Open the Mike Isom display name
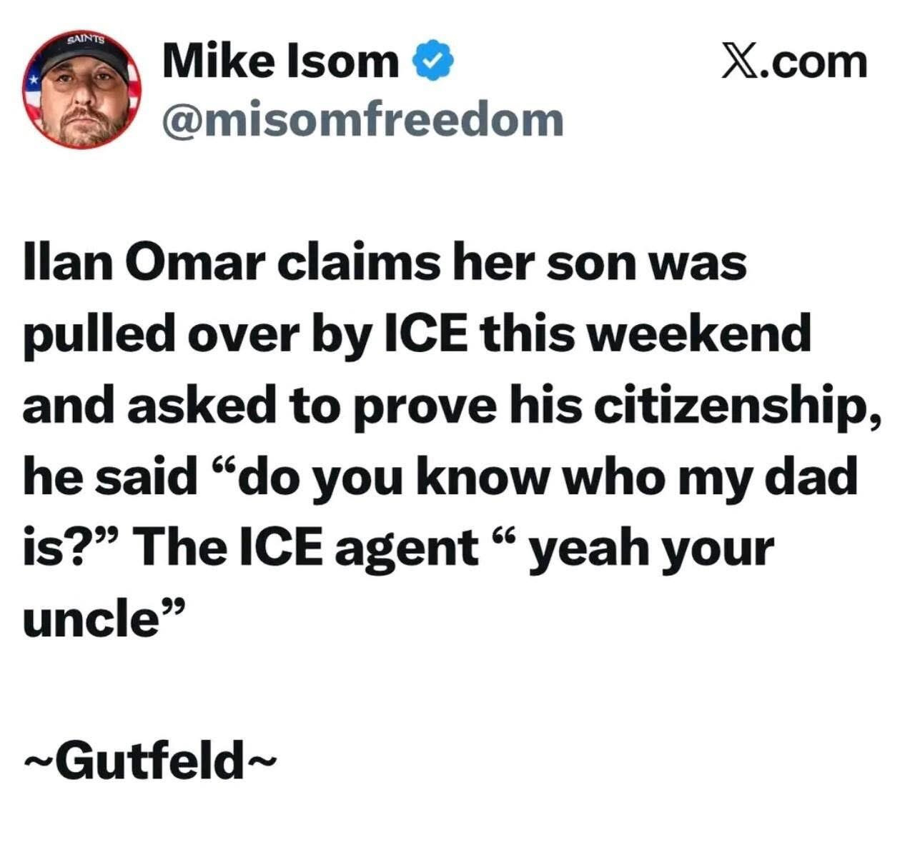 (x=281, y=61)
